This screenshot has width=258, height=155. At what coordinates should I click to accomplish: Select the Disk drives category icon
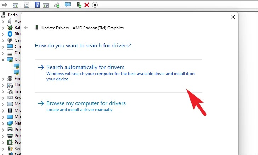click(x=10, y=53)
